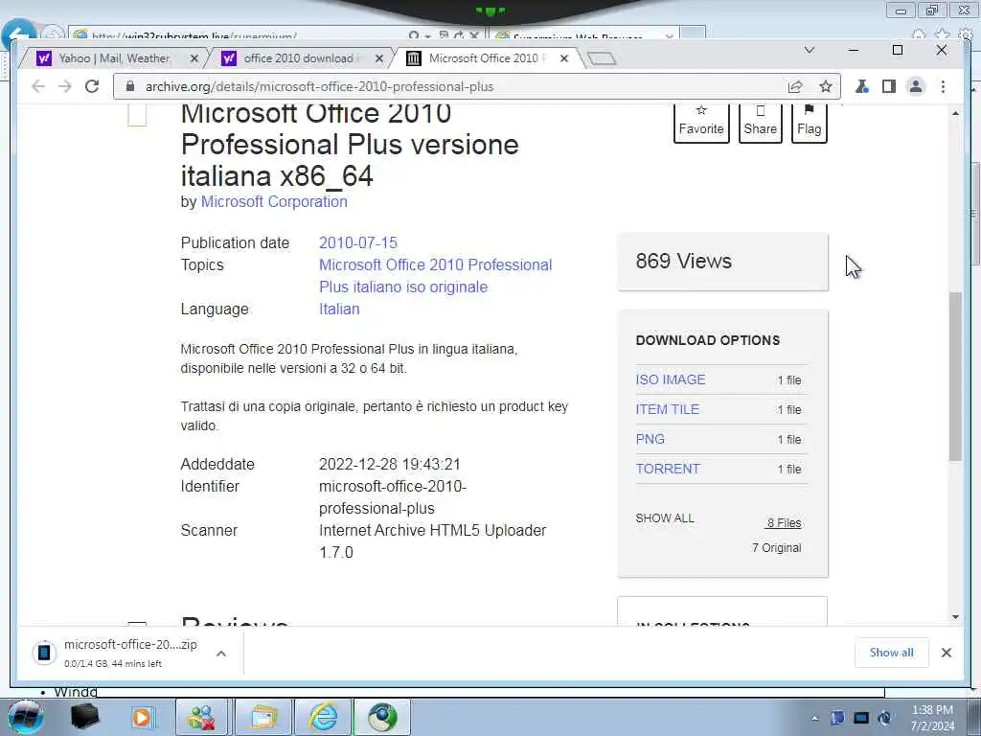
Task: Share this page via address bar share icon
Action: (795, 86)
